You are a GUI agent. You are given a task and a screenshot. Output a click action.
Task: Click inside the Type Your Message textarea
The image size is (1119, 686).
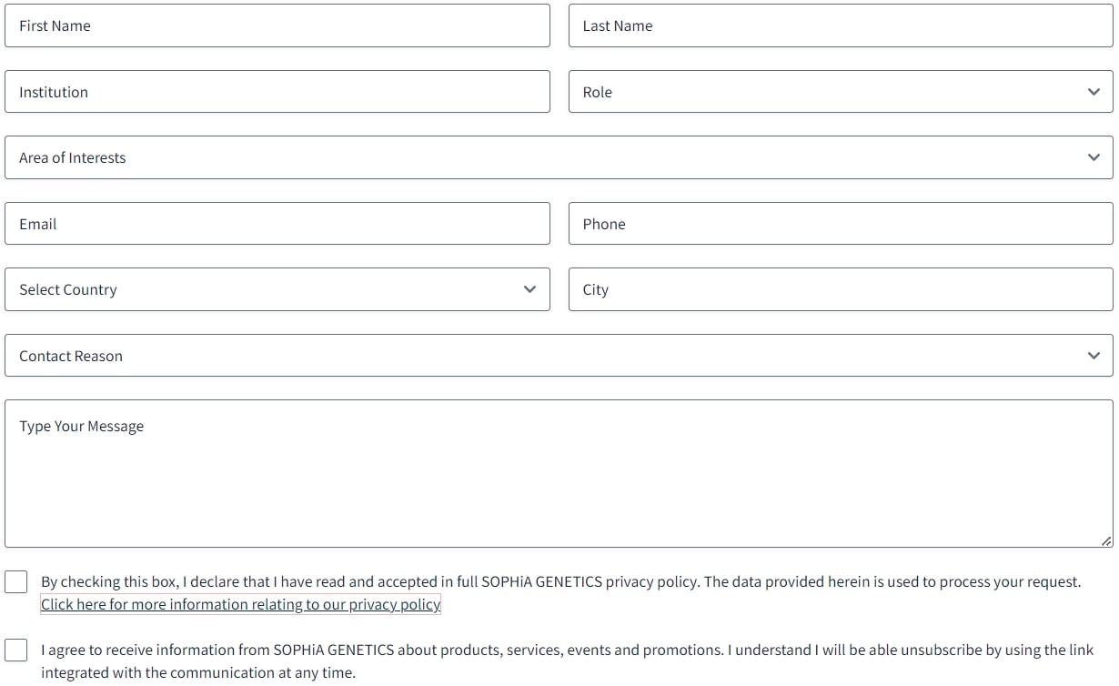558,473
